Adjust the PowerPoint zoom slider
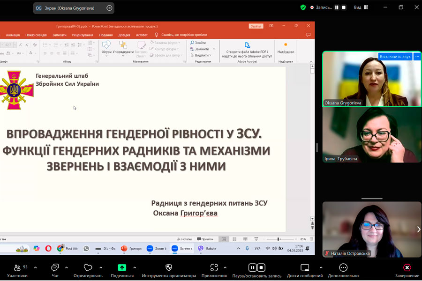The height and width of the screenshot is (281, 422). pos(279,239)
